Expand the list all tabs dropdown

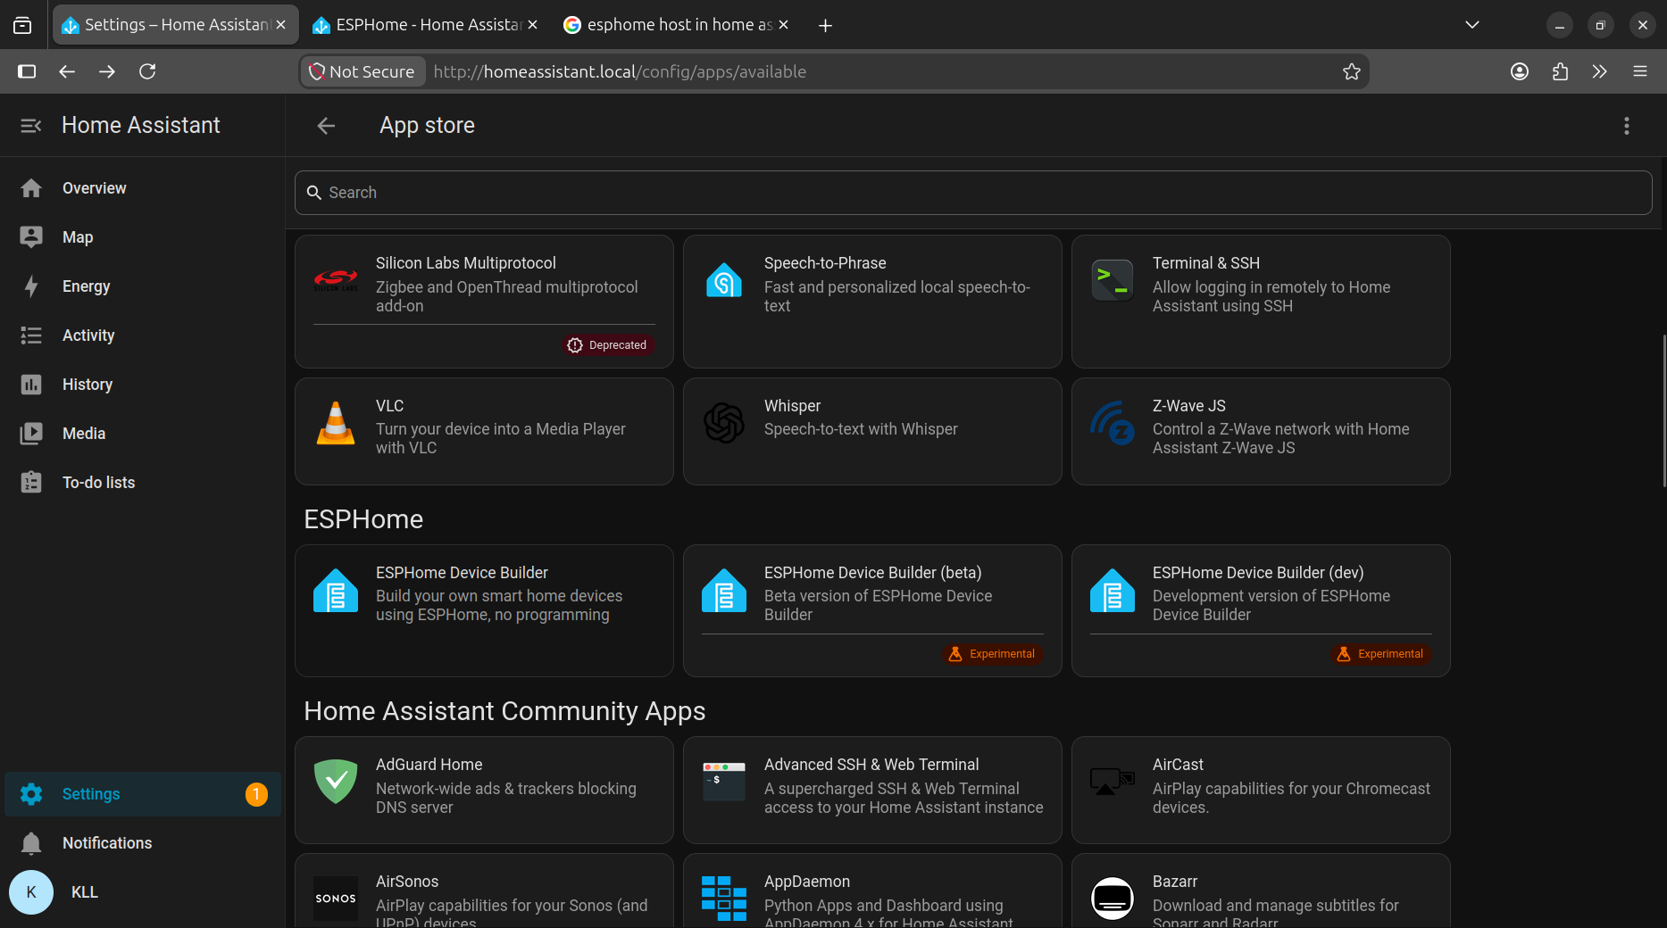[1472, 25]
